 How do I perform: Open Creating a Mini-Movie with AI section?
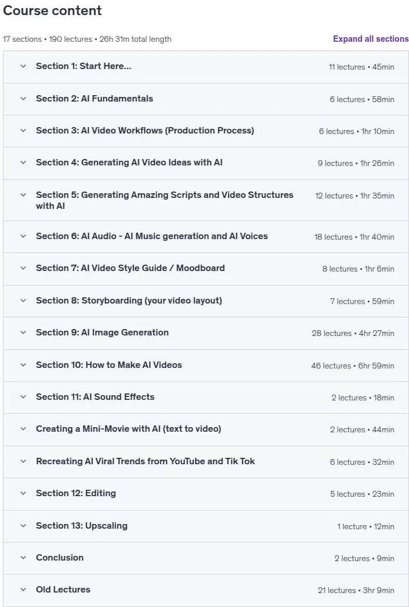tap(128, 429)
